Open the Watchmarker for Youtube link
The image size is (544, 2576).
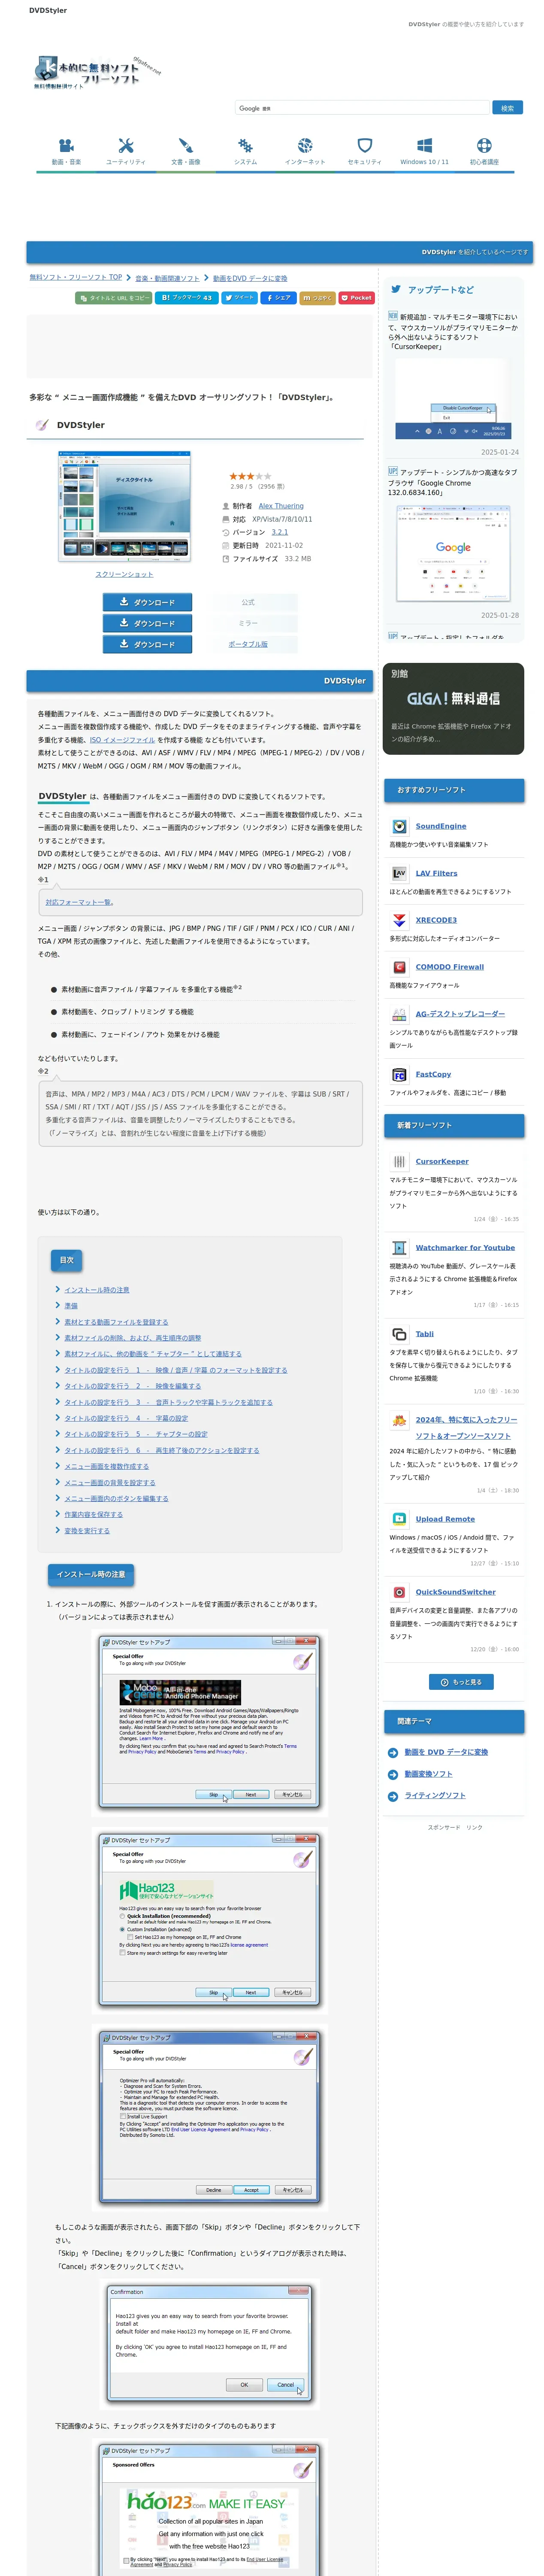(x=465, y=1248)
